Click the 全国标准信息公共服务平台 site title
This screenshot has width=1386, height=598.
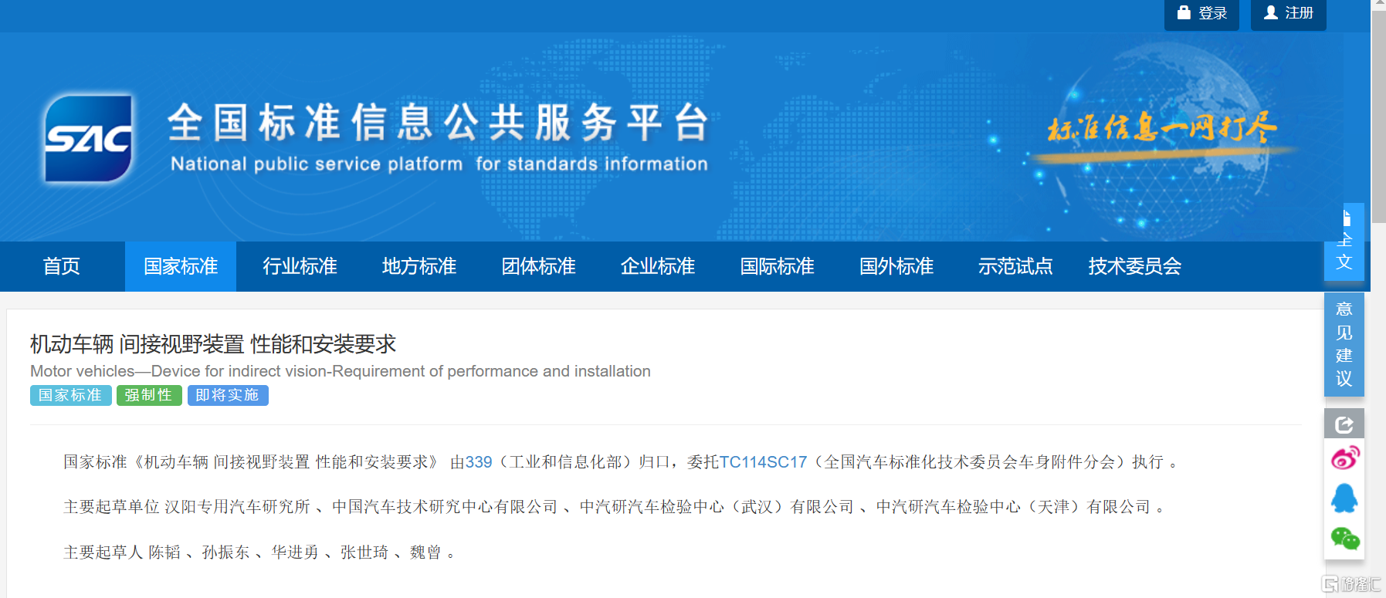pos(438,122)
